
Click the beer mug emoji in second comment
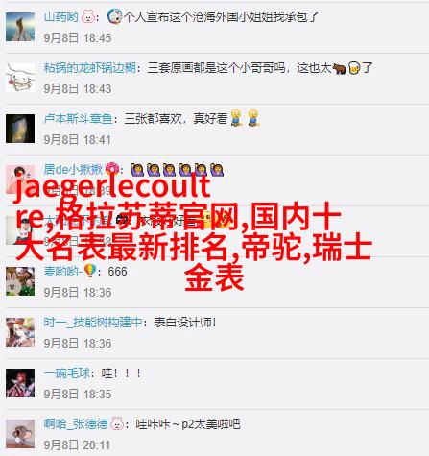354,68
